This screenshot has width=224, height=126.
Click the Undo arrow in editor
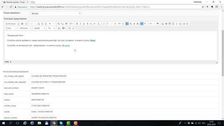50,24
